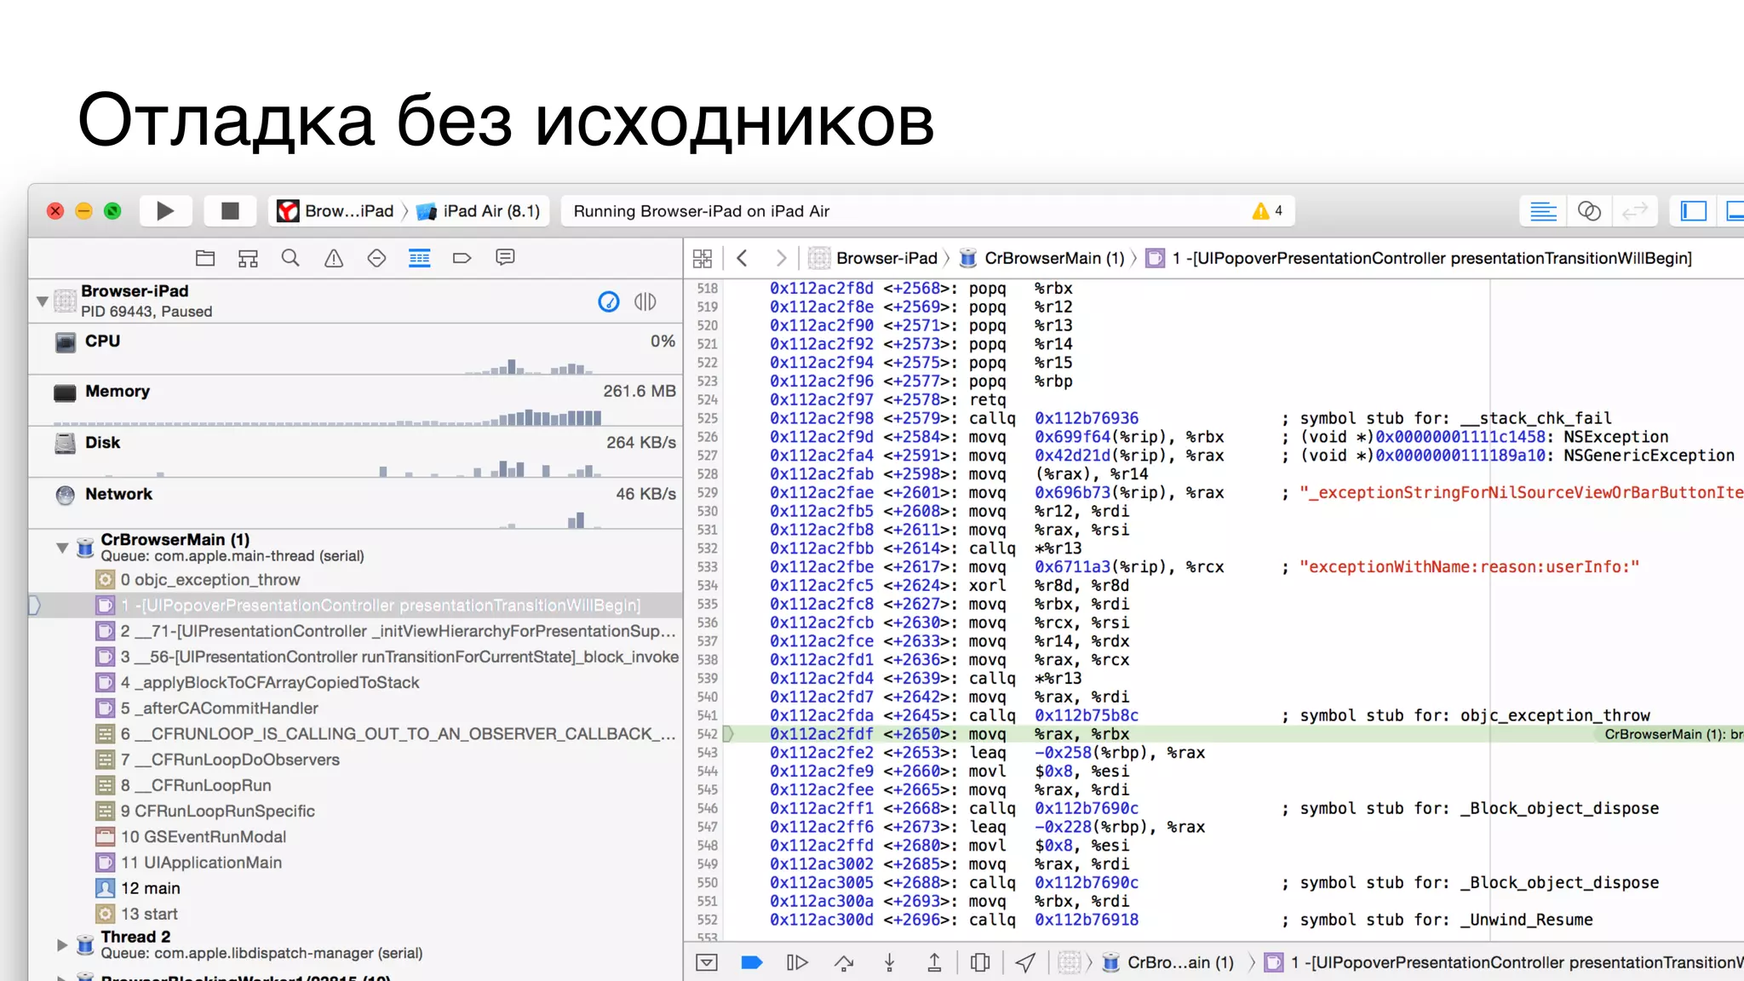Click the debug gauges view-options icon
Screen dimensions: 1744x981
click(x=609, y=301)
